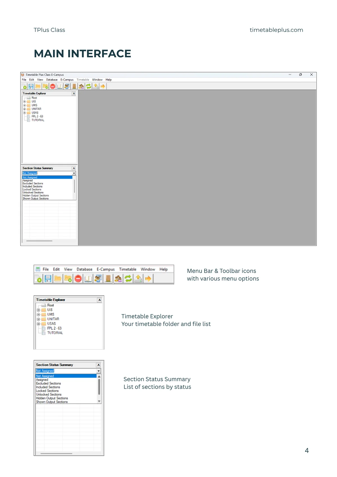This screenshot has height=477, width=337.
Task: Expand the UNITAR folder in the enlarged Timetable Explorer closeup
Action: pyautogui.click(x=38, y=319)
